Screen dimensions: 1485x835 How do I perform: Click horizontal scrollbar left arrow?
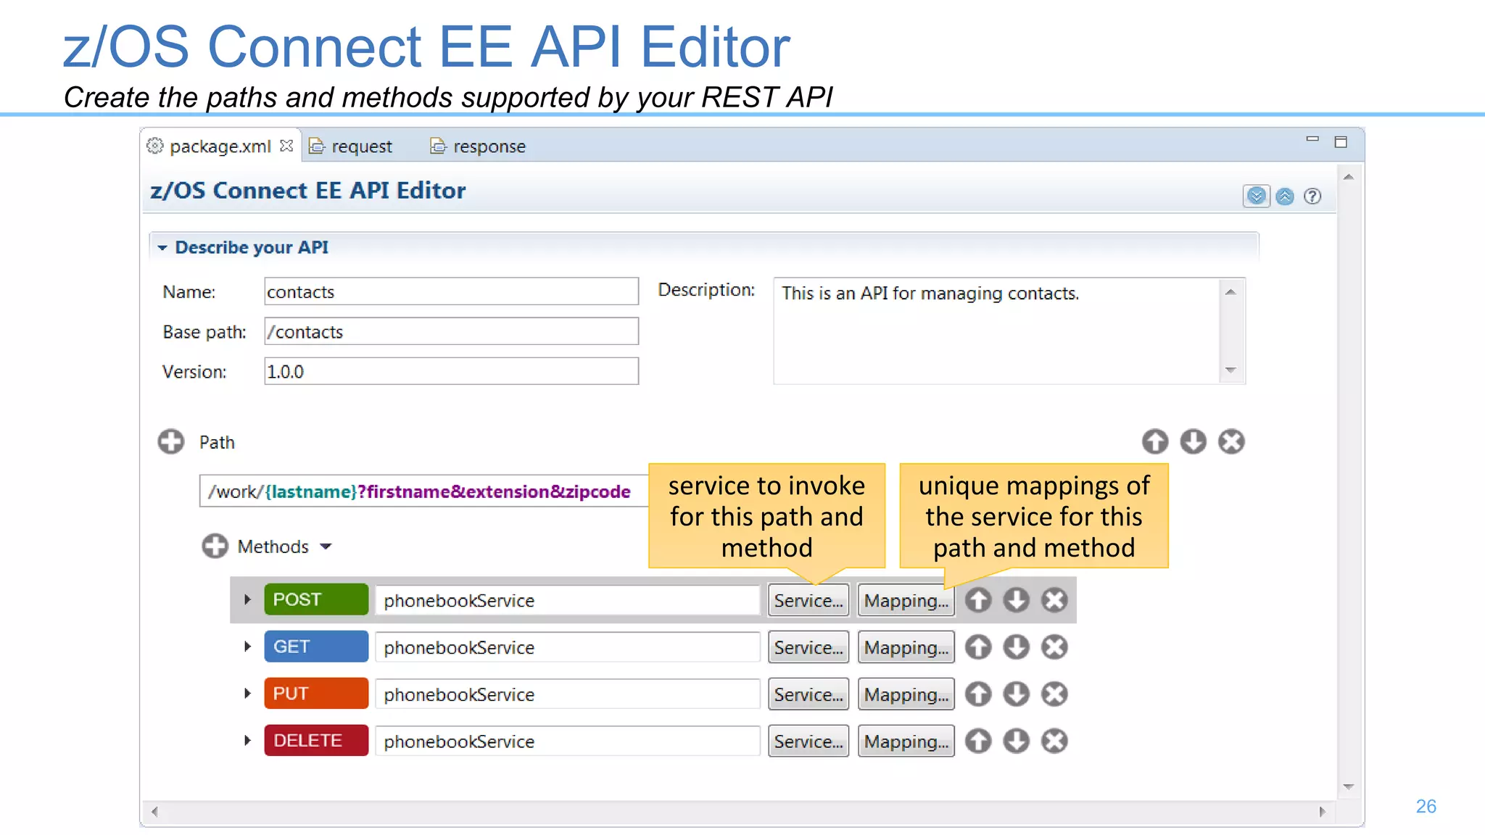tap(154, 812)
